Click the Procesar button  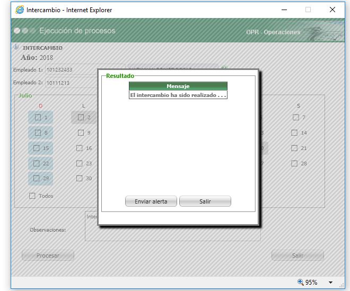tap(48, 255)
